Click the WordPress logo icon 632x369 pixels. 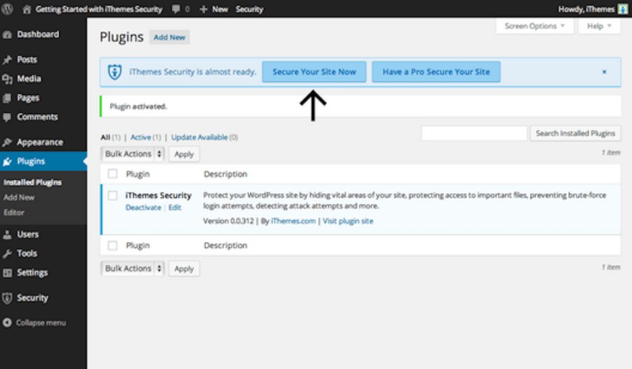point(7,9)
